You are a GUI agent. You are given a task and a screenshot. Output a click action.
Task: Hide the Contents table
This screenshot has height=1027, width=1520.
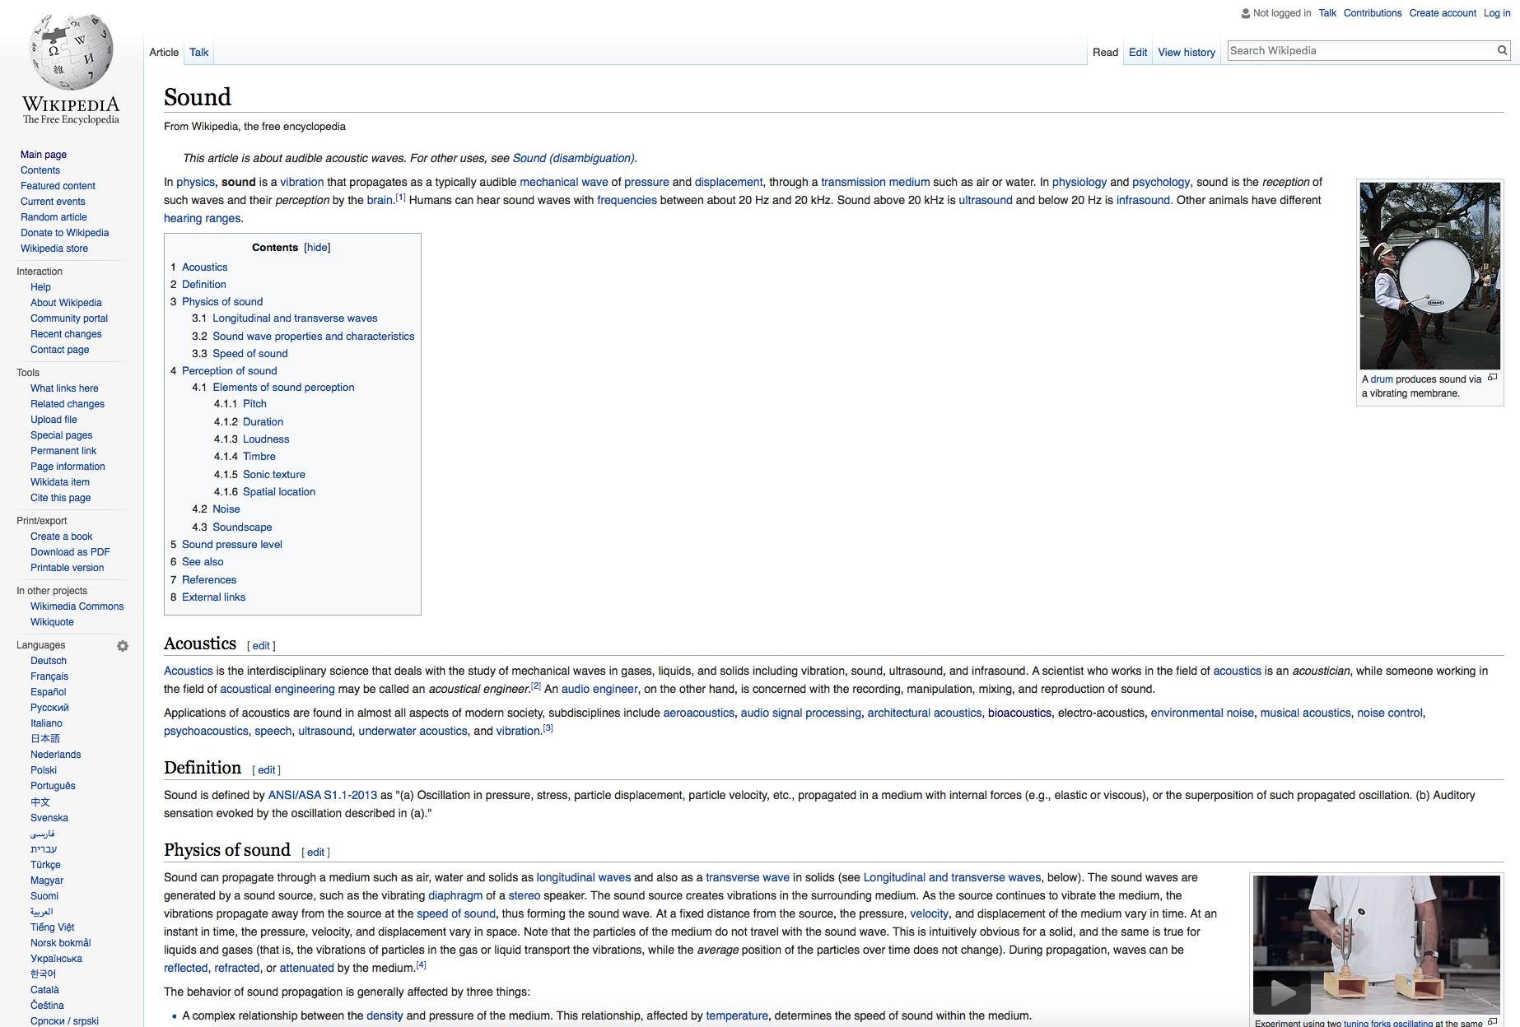pyautogui.click(x=317, y=248)
